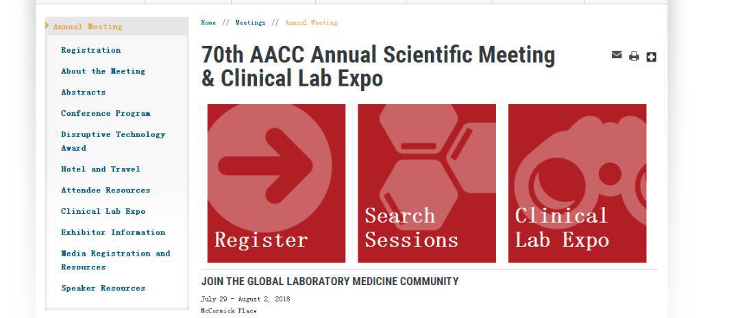Screen dimensions: 740x318
Task: Open the Clinical Lab Expo binoculars tile
Action: [577, 183]
